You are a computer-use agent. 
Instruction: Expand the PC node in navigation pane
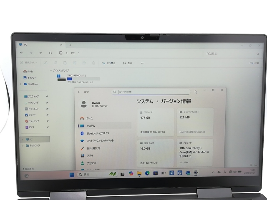tap(22, 140)
